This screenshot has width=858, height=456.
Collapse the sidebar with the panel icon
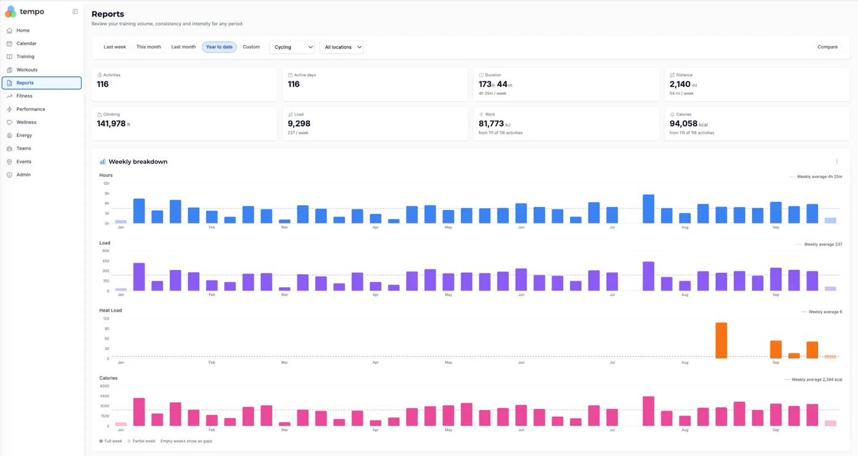point(75,12)
